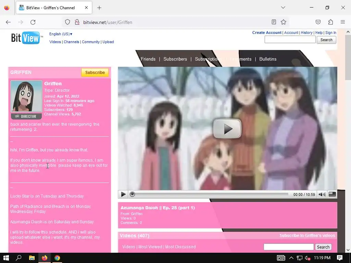Click the address bar URL
The width and height of the screenshot is (351, 263).
click(x=108, y=22)
